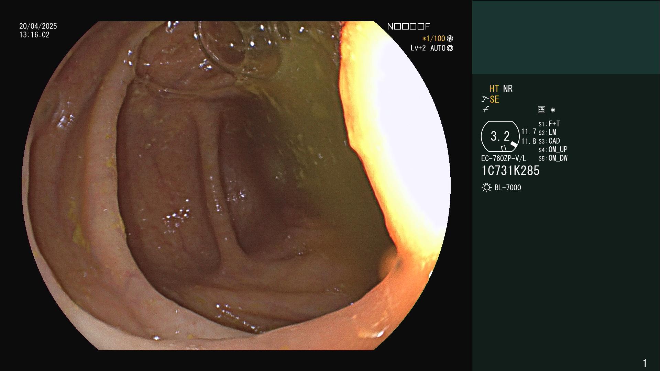Select the HT indicator
Image resolution: width=660 pixels, height=371 pixels.
click(494, 89)
